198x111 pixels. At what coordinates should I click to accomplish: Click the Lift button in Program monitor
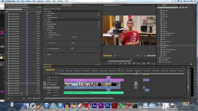[144, 64]
